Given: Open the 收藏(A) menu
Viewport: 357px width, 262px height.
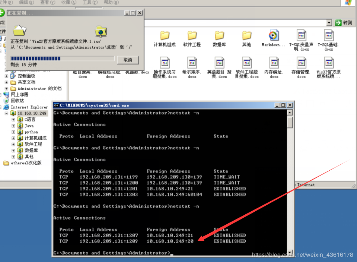Looking at the screenshot, I should click(69, 2).
